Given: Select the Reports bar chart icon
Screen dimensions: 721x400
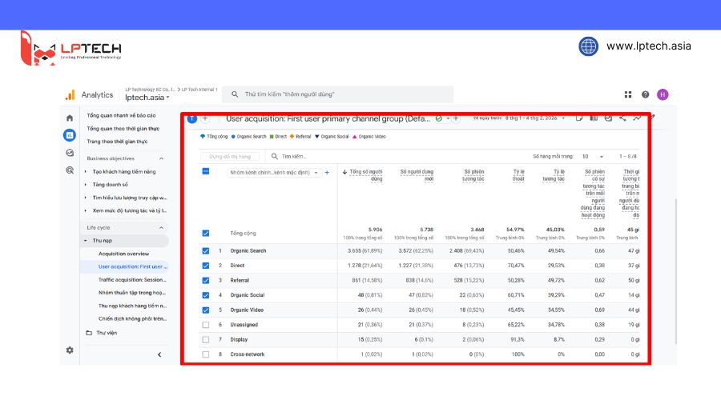Looking at the screenshot, I should pos(70,135).
